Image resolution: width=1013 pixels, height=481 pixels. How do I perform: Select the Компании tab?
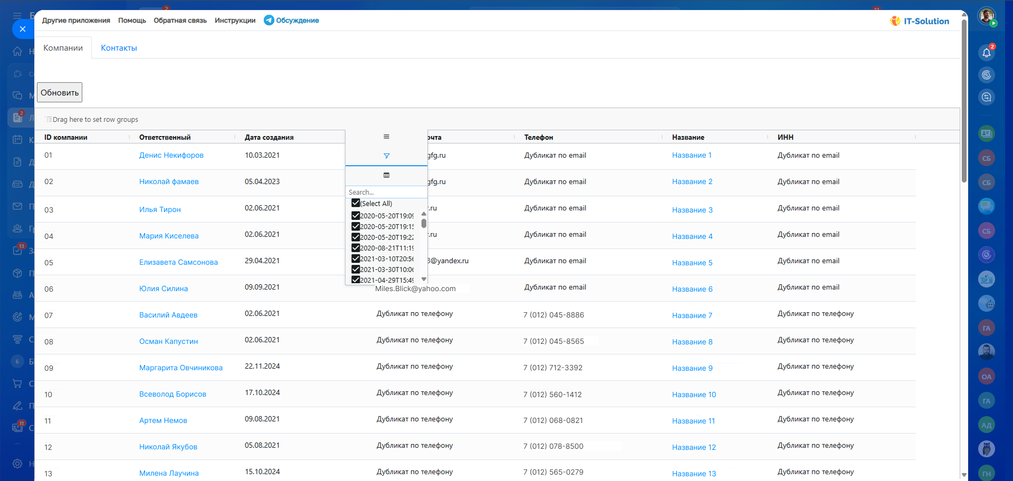(63, 48)
